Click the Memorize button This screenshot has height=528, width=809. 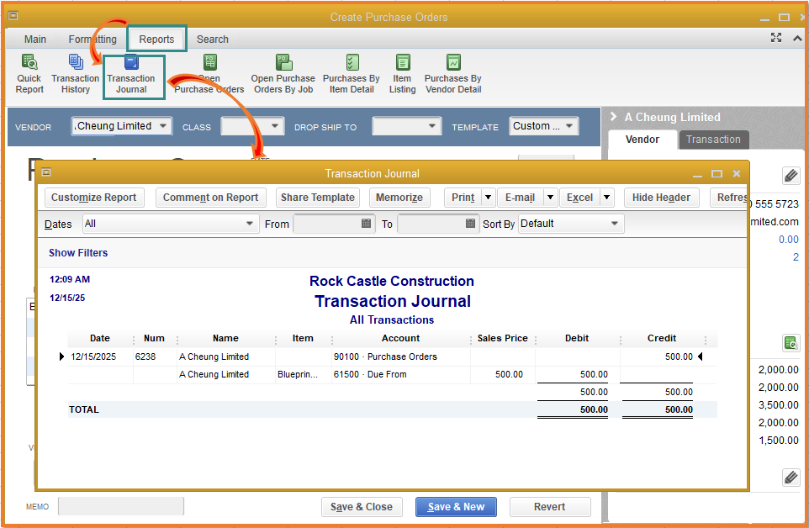pos(399,197)
